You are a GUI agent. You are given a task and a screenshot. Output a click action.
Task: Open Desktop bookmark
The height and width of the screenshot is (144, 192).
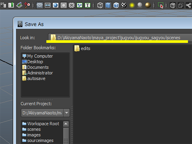pos(33,62)
